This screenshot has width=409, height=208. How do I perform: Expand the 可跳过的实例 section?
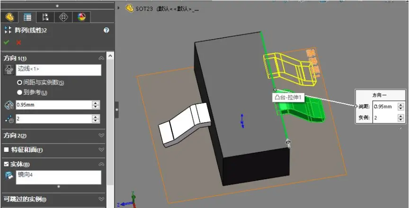(101, 199)
